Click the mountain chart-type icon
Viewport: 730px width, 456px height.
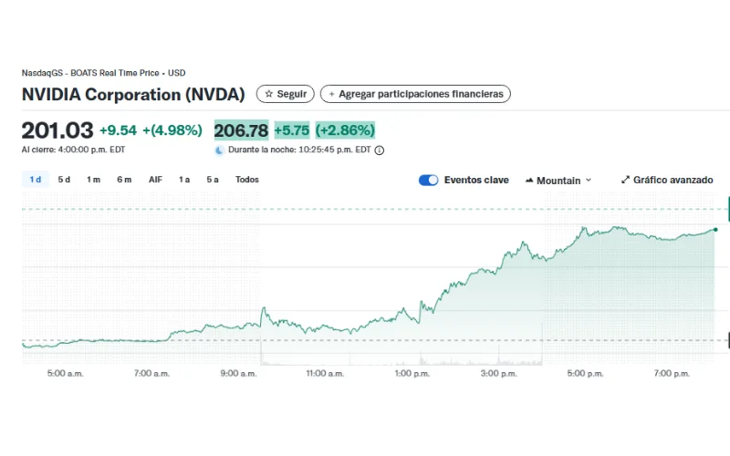pos(529,181)
